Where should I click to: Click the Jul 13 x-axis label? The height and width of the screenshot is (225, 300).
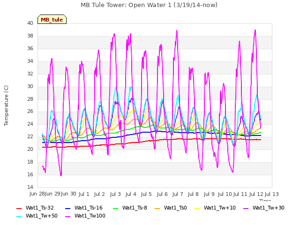click(272, 194)
